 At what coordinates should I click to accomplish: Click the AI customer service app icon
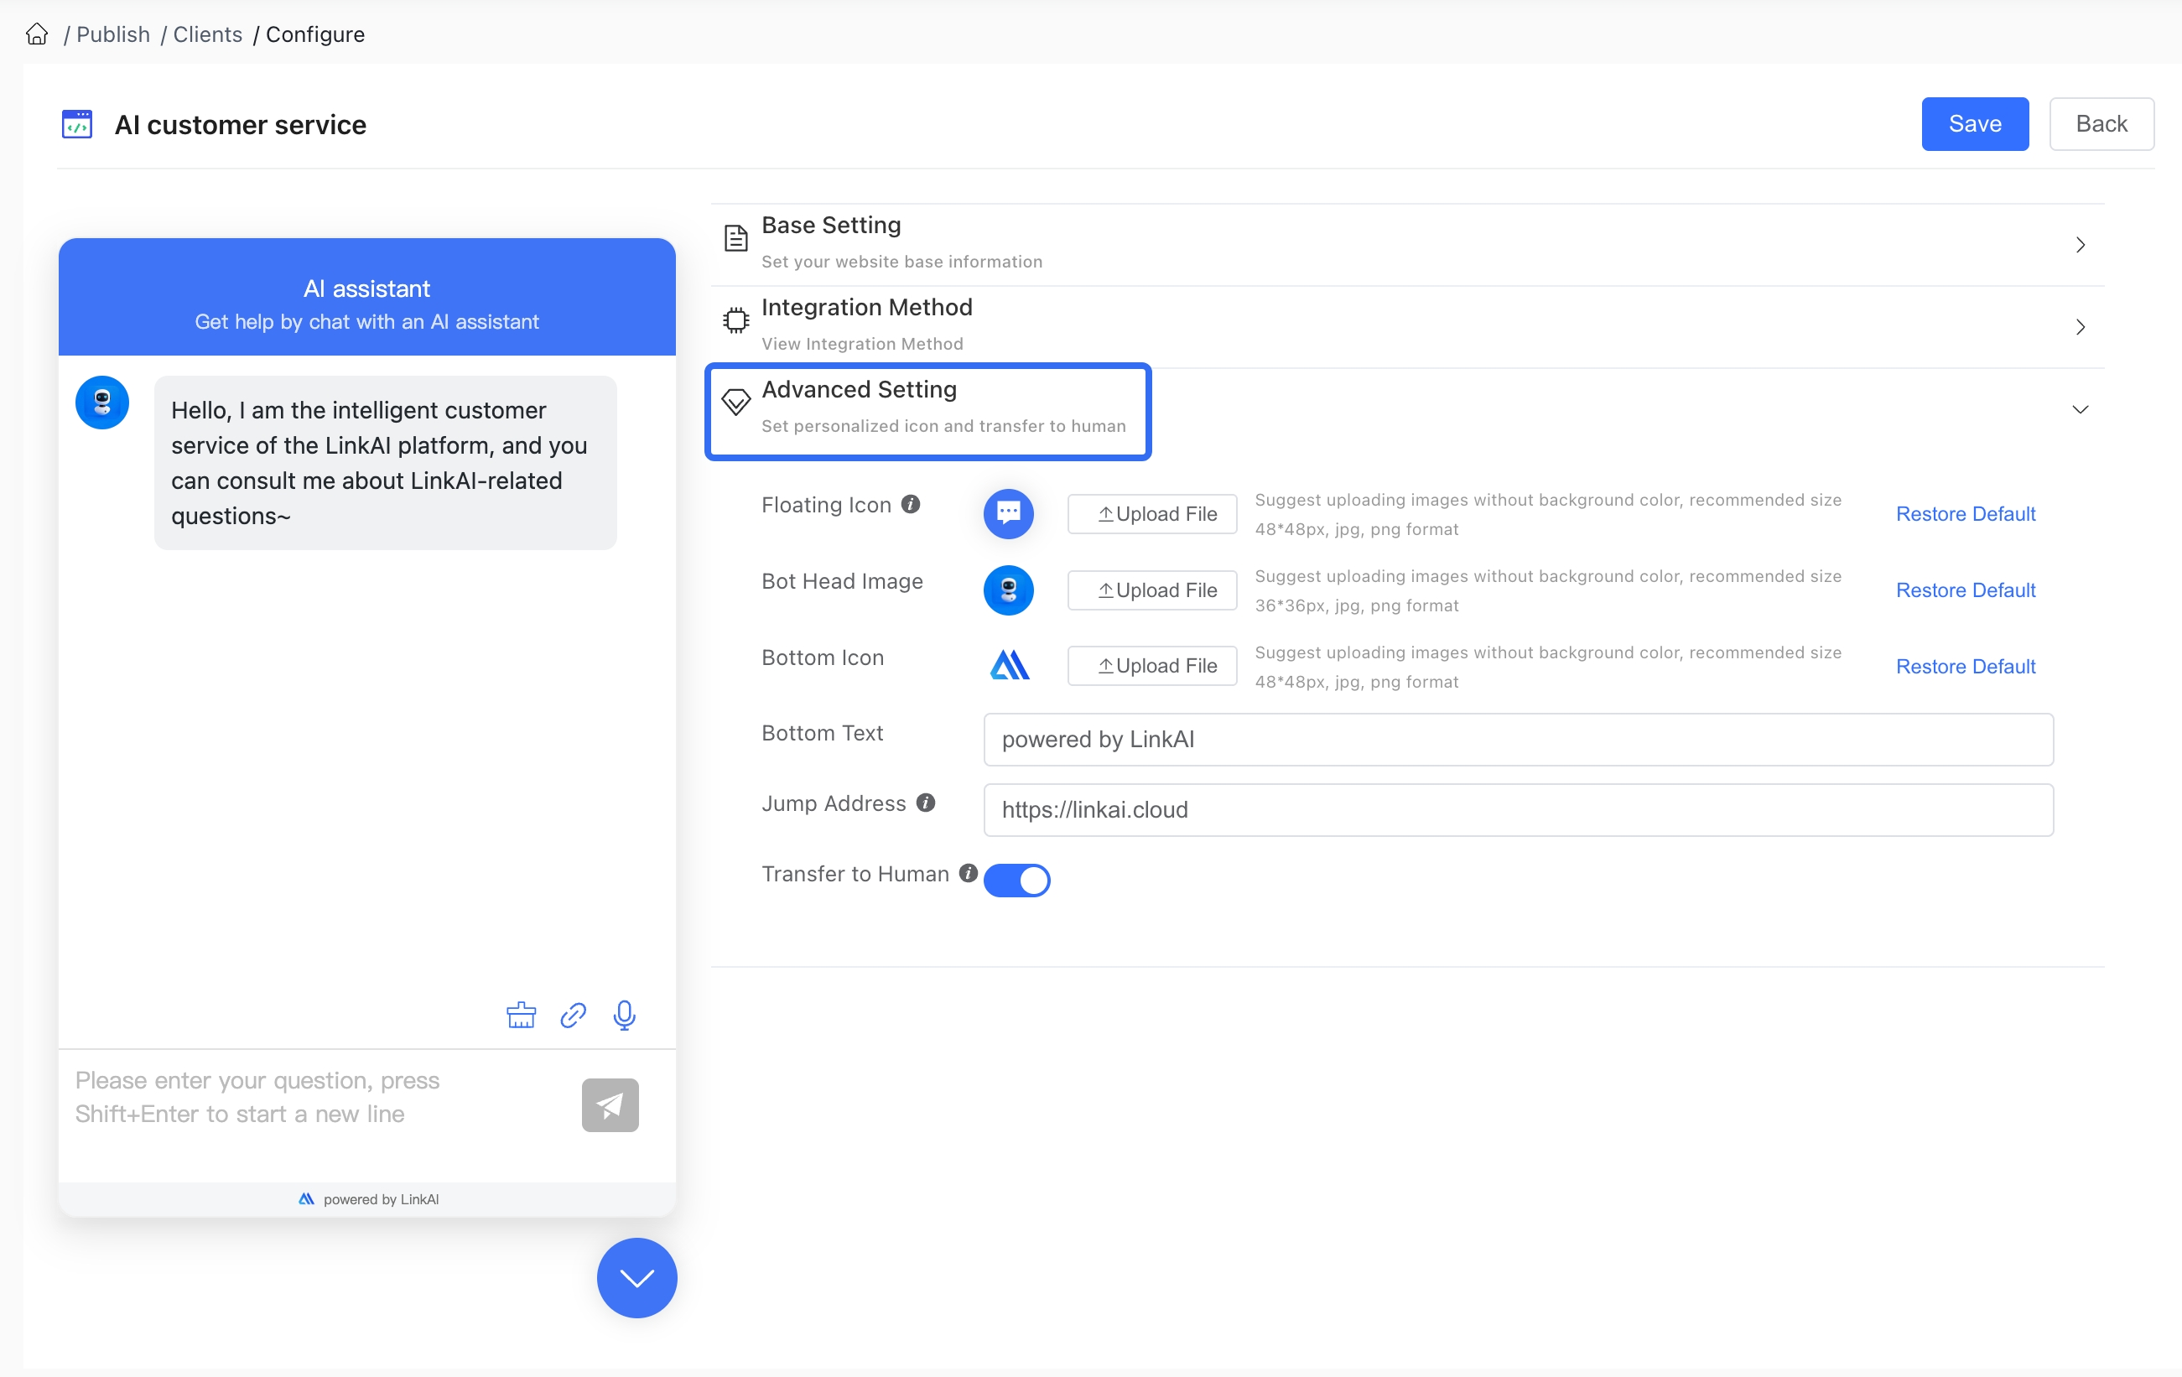pyautogui.click(x=77, y=124)
